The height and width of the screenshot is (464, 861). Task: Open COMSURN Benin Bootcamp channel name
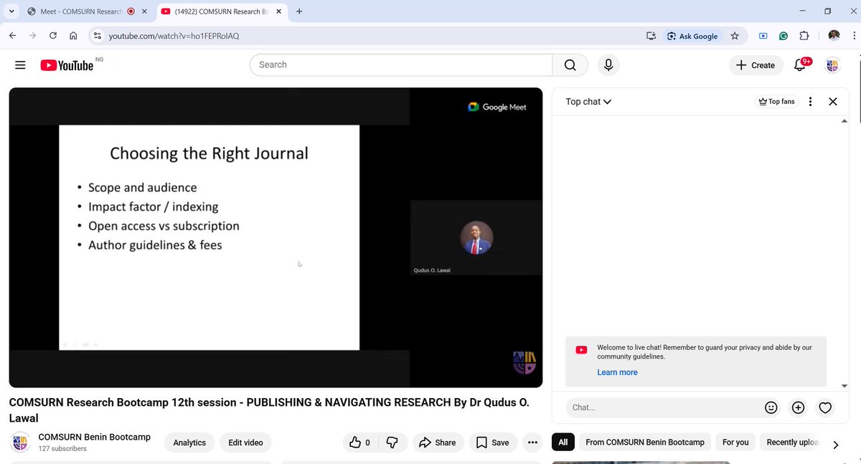coord(94,437)
